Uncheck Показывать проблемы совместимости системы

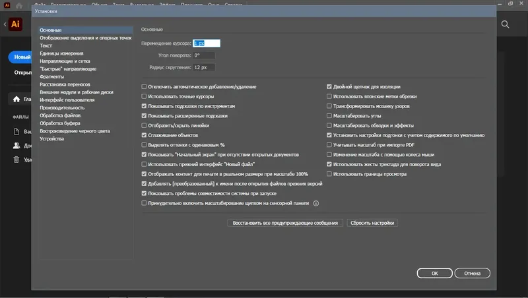coord(144,193)
